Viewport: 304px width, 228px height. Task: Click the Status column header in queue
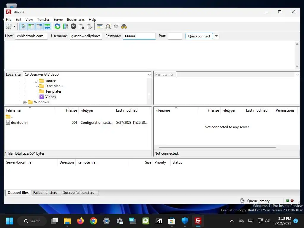point(193,162)
